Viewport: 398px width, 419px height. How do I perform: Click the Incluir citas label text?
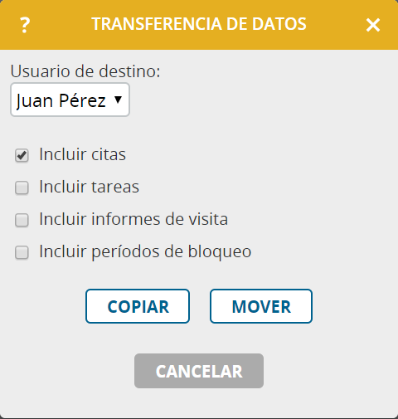point(82,154)
